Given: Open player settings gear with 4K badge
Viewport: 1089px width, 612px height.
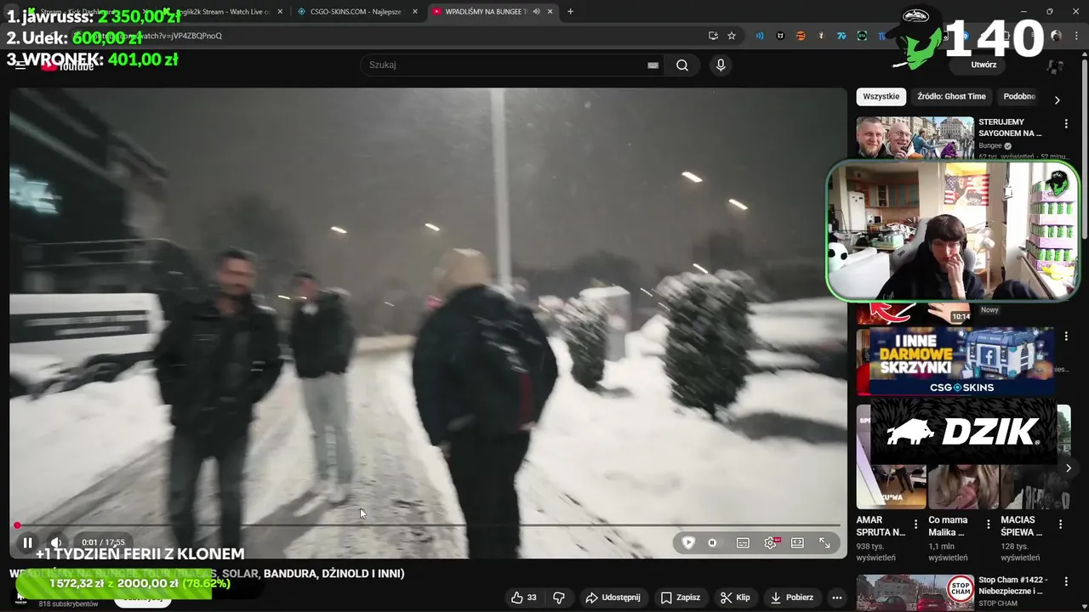Looking at the screenshot, I should [771, 542].
